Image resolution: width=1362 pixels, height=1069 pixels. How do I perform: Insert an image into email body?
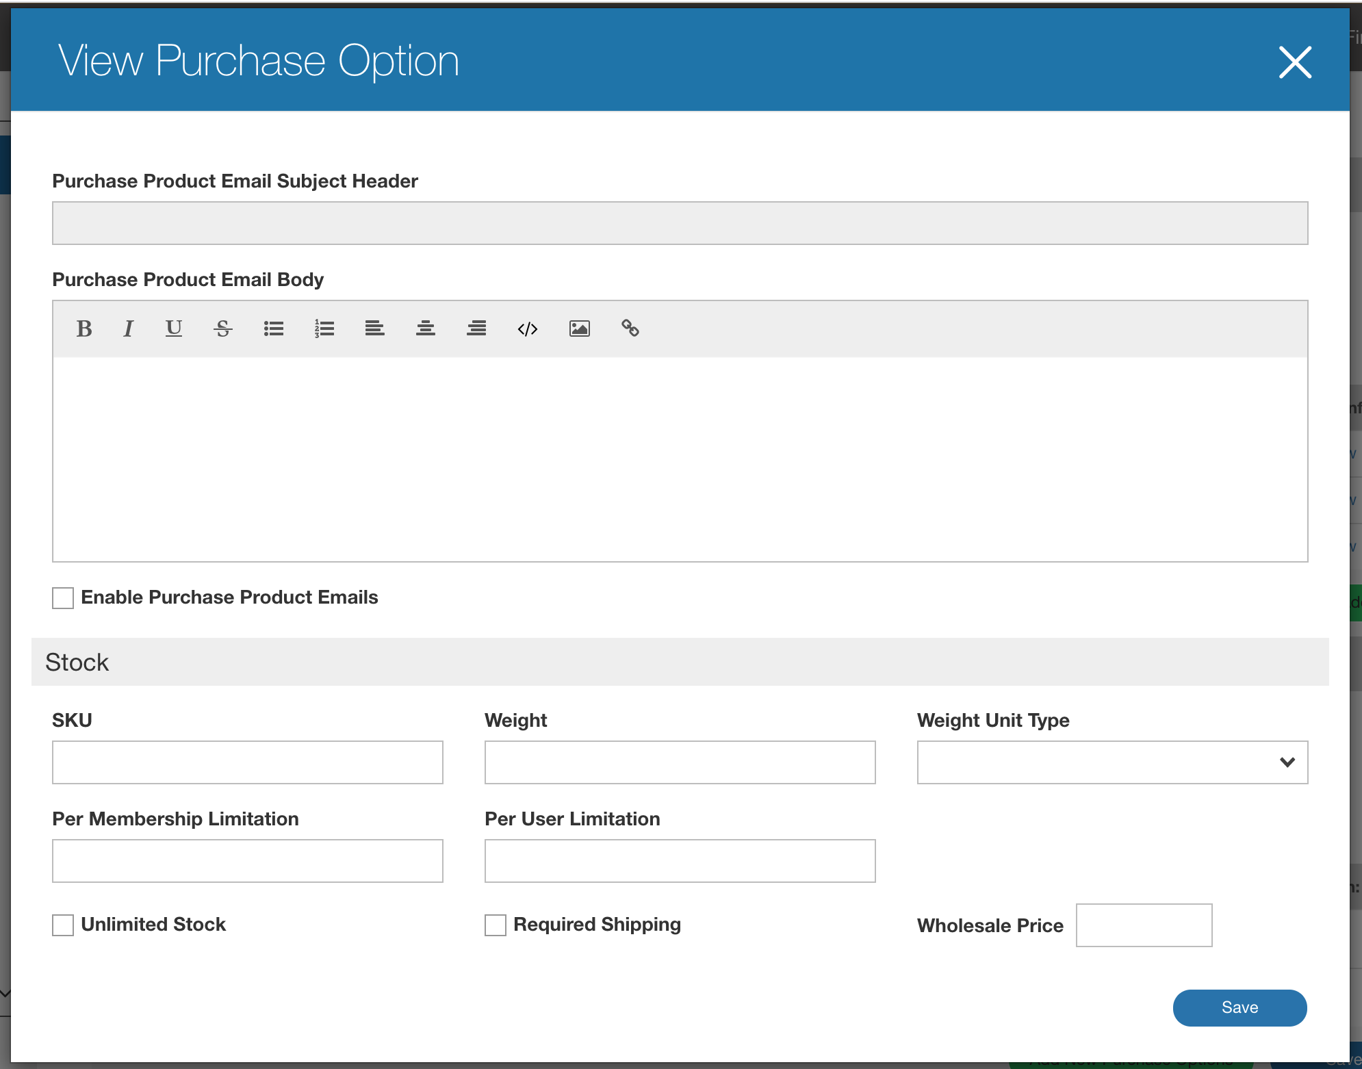(x=579, y=329)
